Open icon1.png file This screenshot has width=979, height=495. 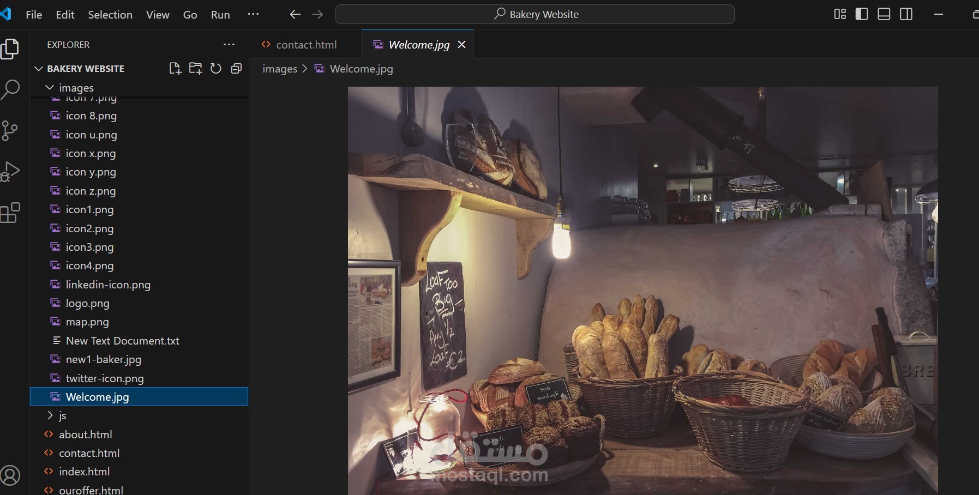pos(139,209)
